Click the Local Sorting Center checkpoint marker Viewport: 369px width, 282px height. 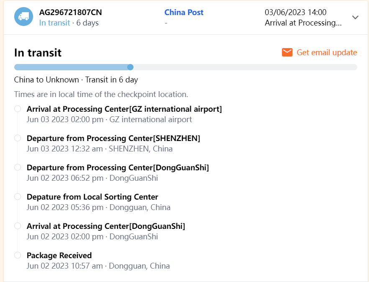pos(18,197)
